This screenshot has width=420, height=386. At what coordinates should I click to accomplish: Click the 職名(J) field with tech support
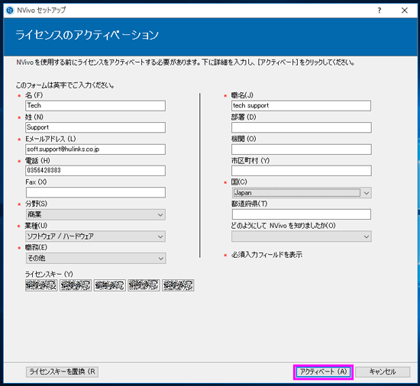tap(302, 106)
